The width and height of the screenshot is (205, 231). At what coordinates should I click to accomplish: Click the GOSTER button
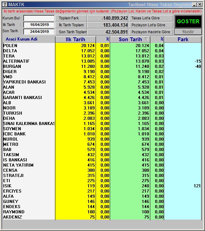point(188,21)
